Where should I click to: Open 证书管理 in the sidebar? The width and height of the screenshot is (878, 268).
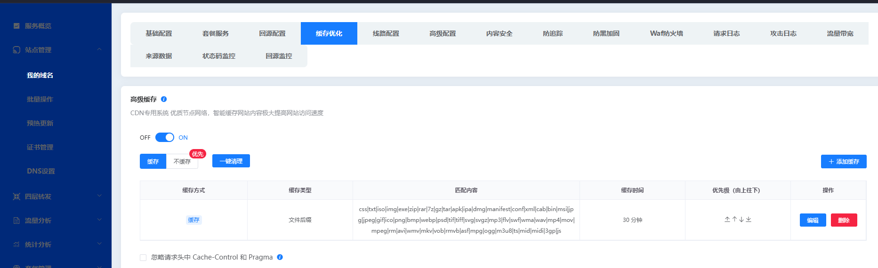click(40, 147)
